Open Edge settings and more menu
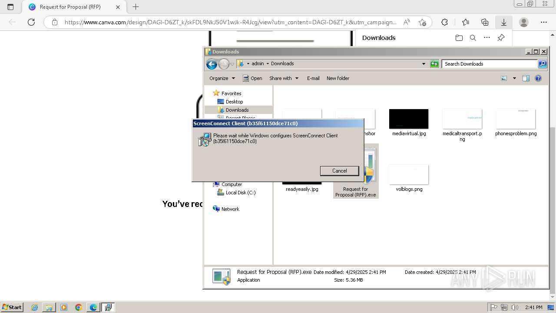This screenshot has width=556, height=313. point(544,22)
